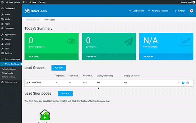
Task: Open Plugins in the sidebar menu
Action: coord(8,39)
